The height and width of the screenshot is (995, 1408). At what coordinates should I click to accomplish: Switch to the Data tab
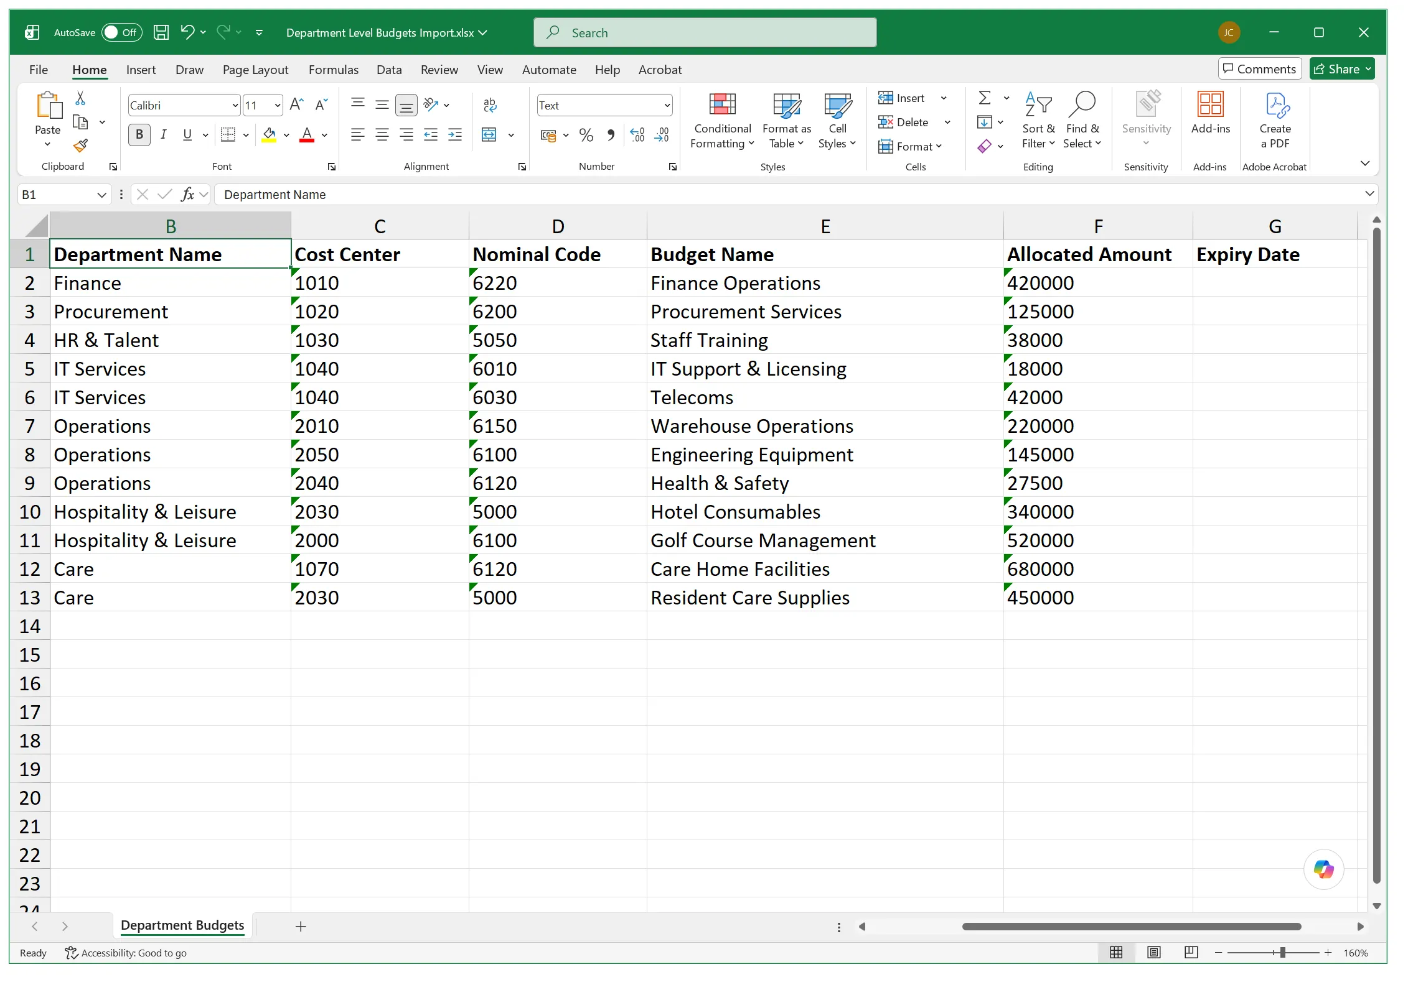389,70
